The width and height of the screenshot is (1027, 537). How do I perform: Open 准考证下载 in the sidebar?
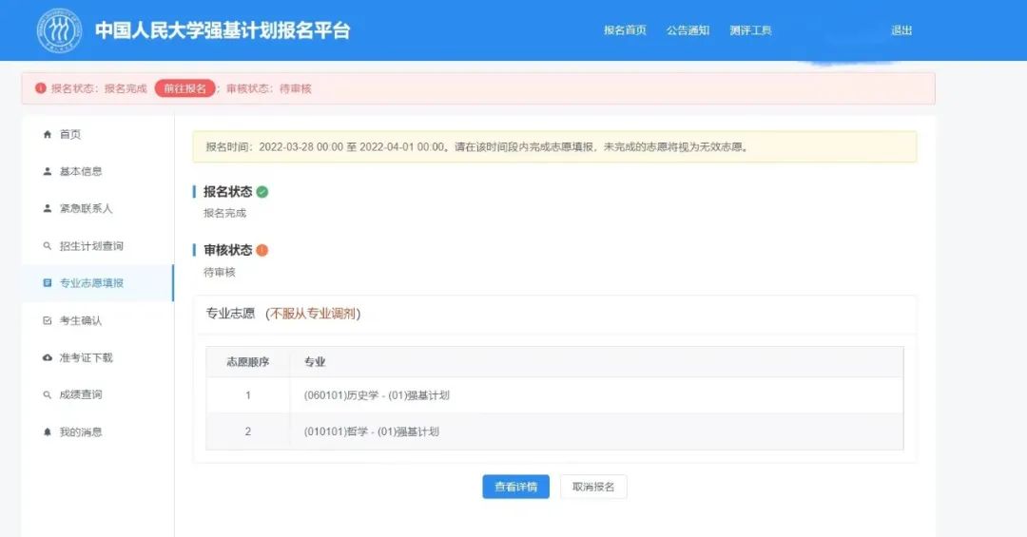point(98,357)
